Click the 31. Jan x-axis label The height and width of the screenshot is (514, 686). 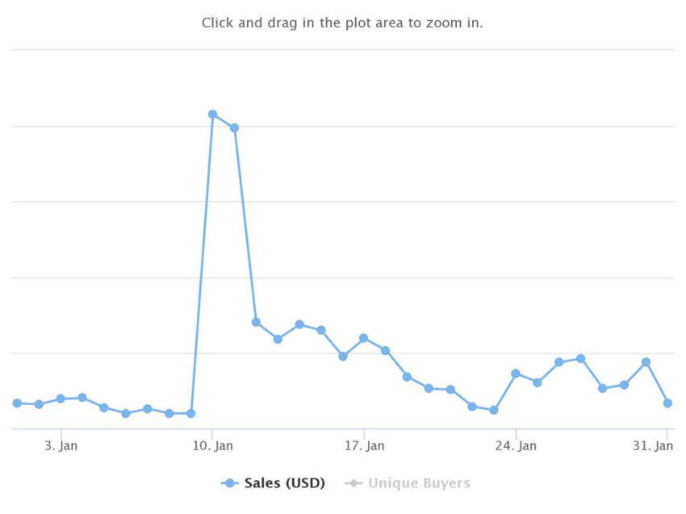tap(653, 445)
